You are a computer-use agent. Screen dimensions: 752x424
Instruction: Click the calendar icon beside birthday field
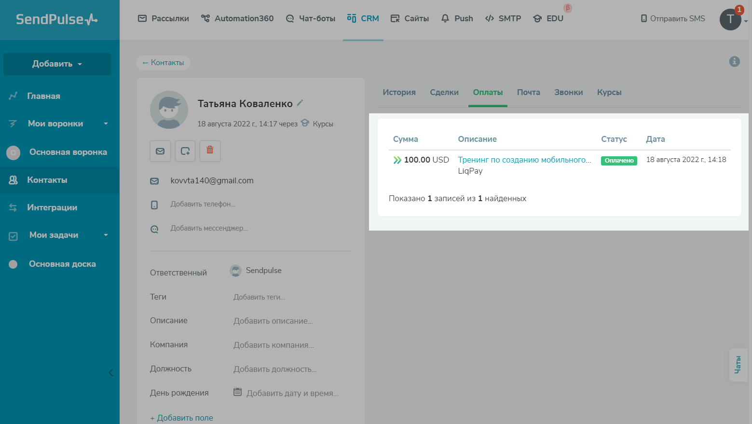coord(237,392)
